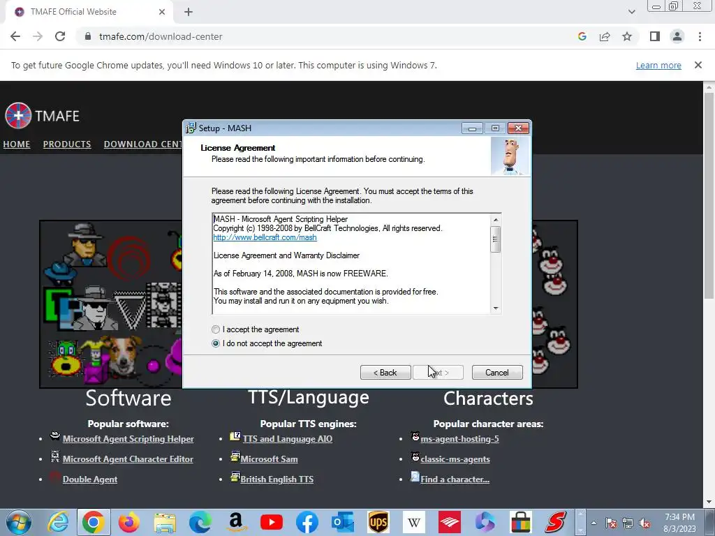The image size is (715, 536).
Task: Dismiss the Chrome update notification bar
Action: click(698, 65)
